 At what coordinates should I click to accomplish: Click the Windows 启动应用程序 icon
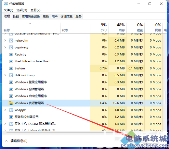coord(11,96)
